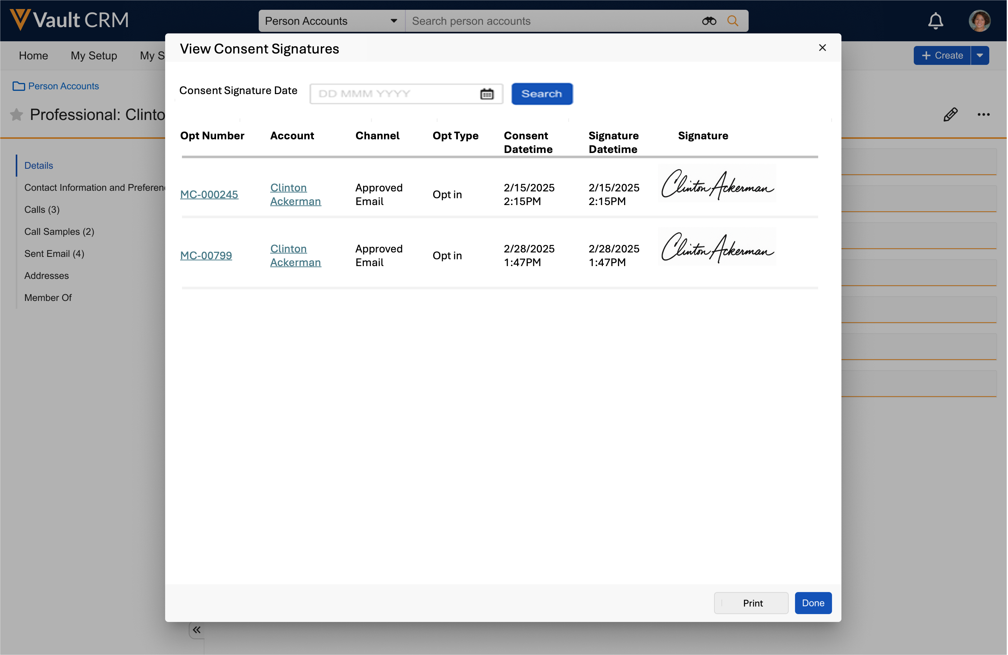Viewport: 1008px width, 655px height.
Task: Click the binoculars advanced search icon
Action: [x=709, y=21]
